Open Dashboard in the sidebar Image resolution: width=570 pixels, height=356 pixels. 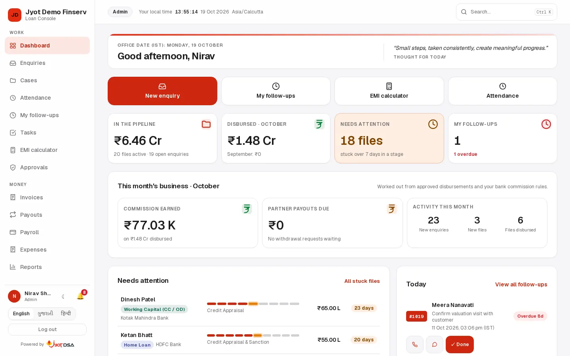point(47,45)
